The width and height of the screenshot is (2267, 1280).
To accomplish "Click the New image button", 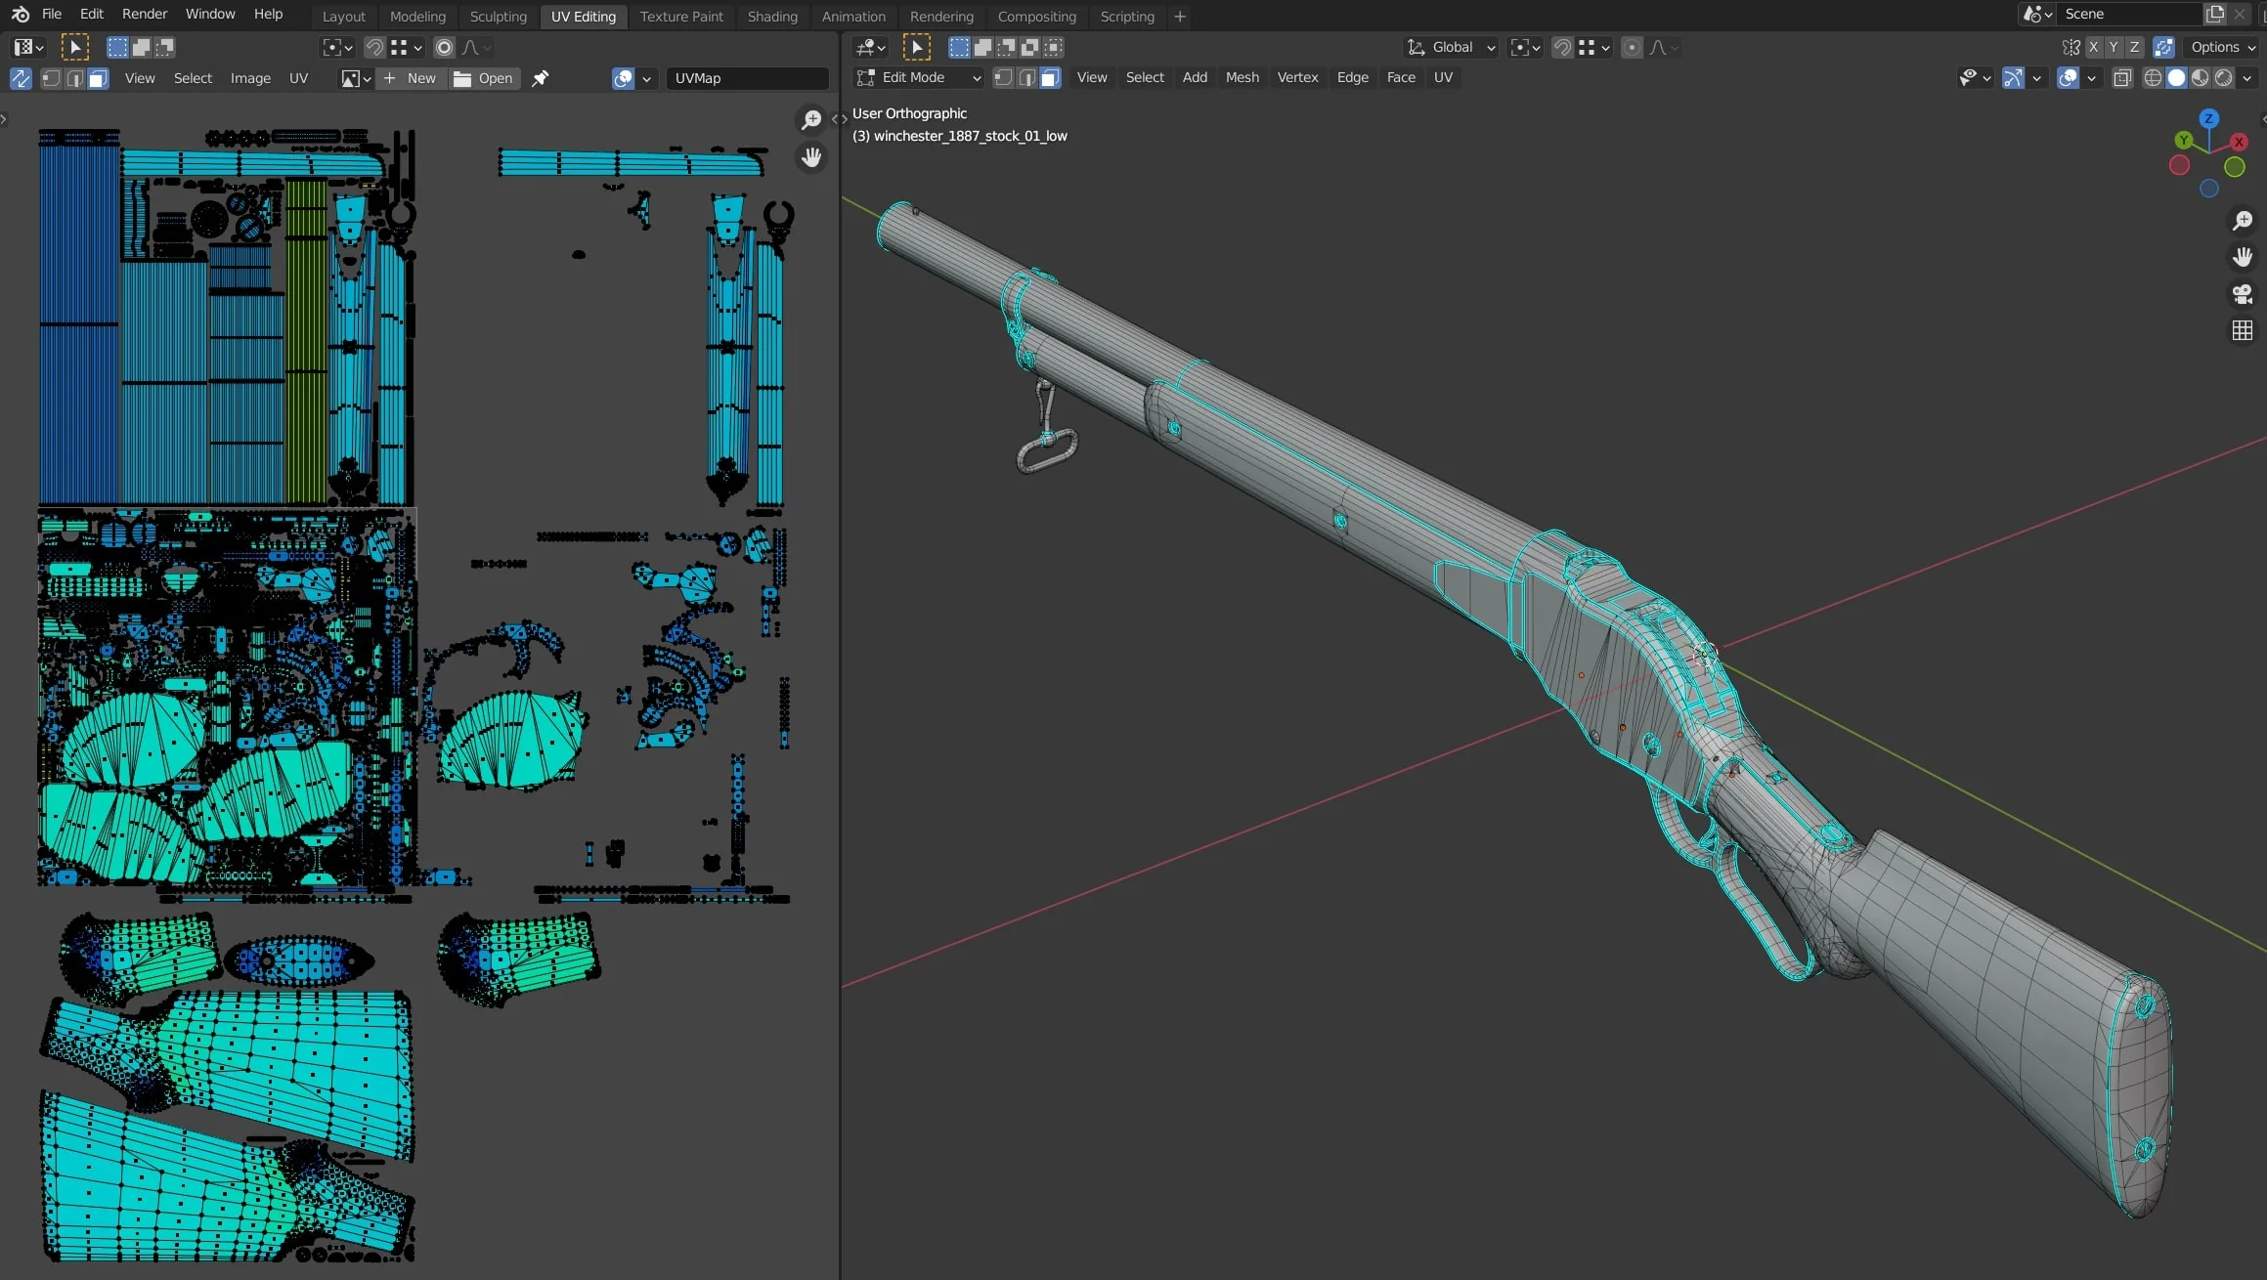I will pyautogui.click(x=411, y=78).
